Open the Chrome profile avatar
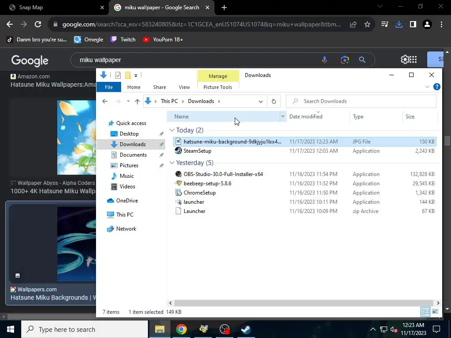 [427, 25]
